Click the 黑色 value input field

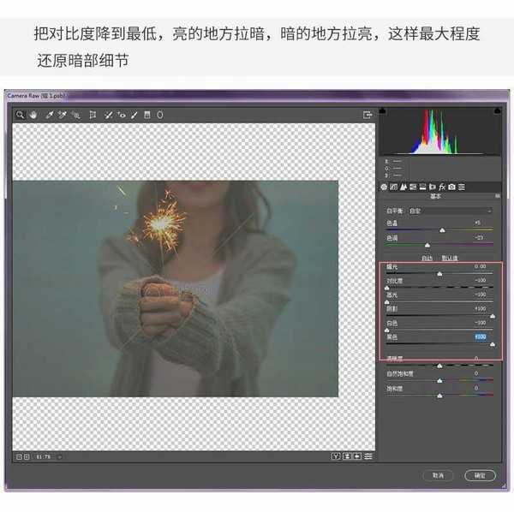[x=478, y=336]
